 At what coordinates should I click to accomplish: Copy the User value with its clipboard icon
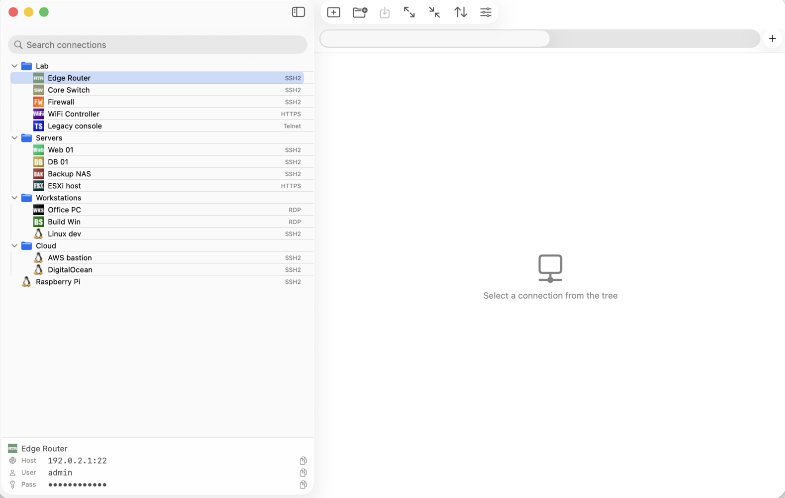(303, 473)
